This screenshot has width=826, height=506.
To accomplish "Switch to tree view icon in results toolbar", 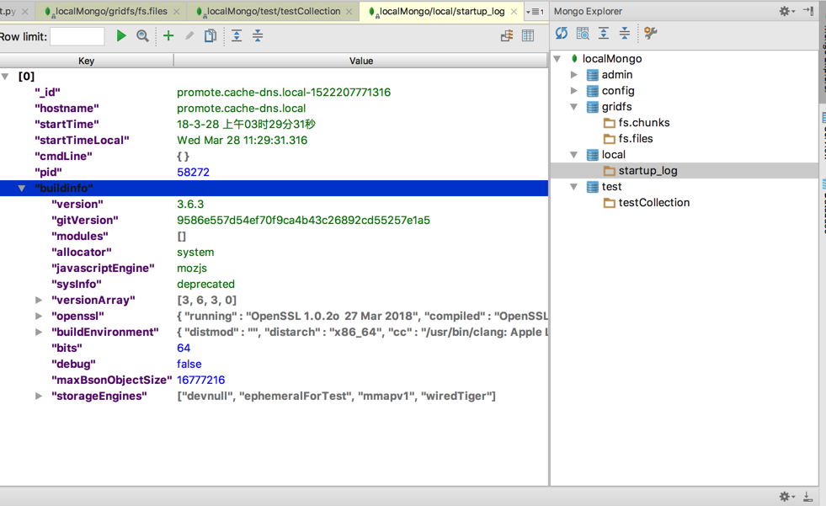I will point(507,36).
